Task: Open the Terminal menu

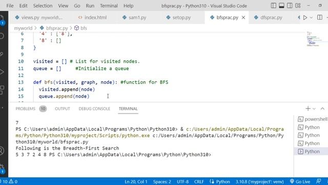Action: (109, 6)
